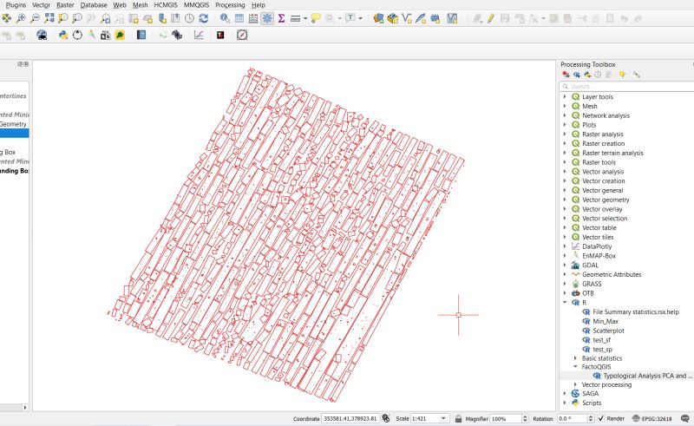The image size is (694, 426).
Task: Click the DataPlotly chart toolbar icon
Action: 199,35
